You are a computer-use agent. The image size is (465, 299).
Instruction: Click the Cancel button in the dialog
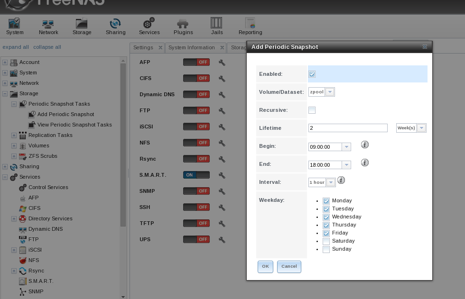289,266
